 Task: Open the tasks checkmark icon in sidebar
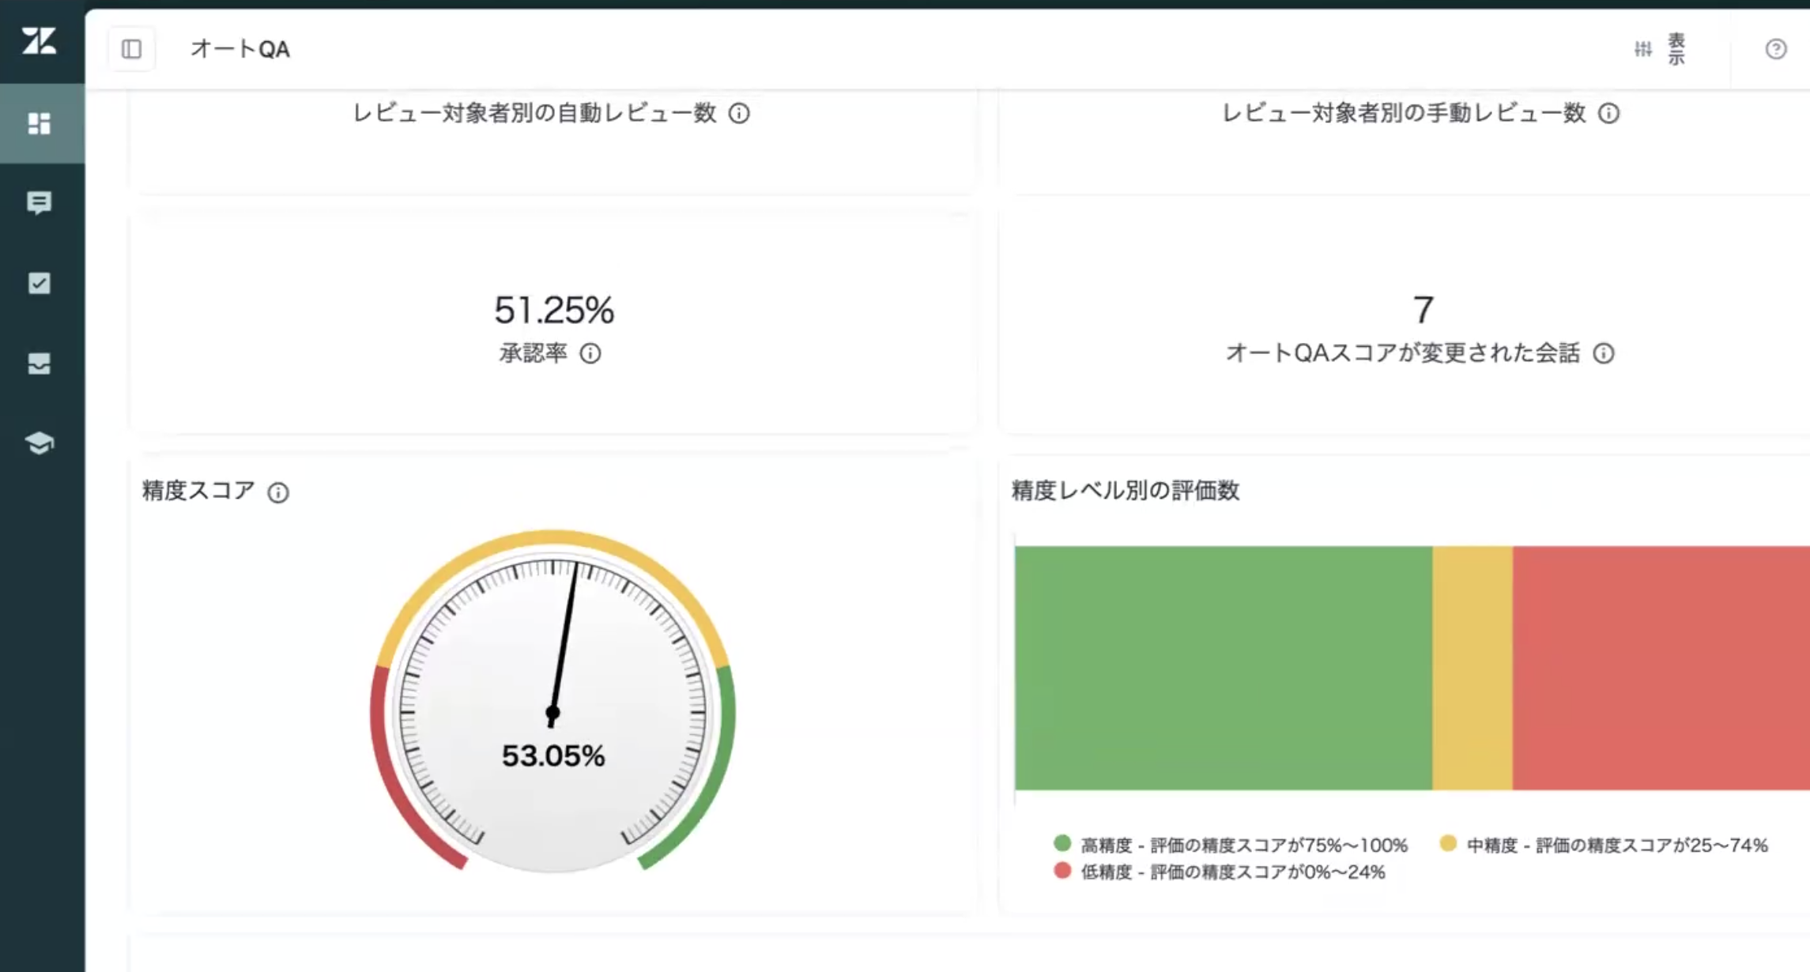pos(40,283)
